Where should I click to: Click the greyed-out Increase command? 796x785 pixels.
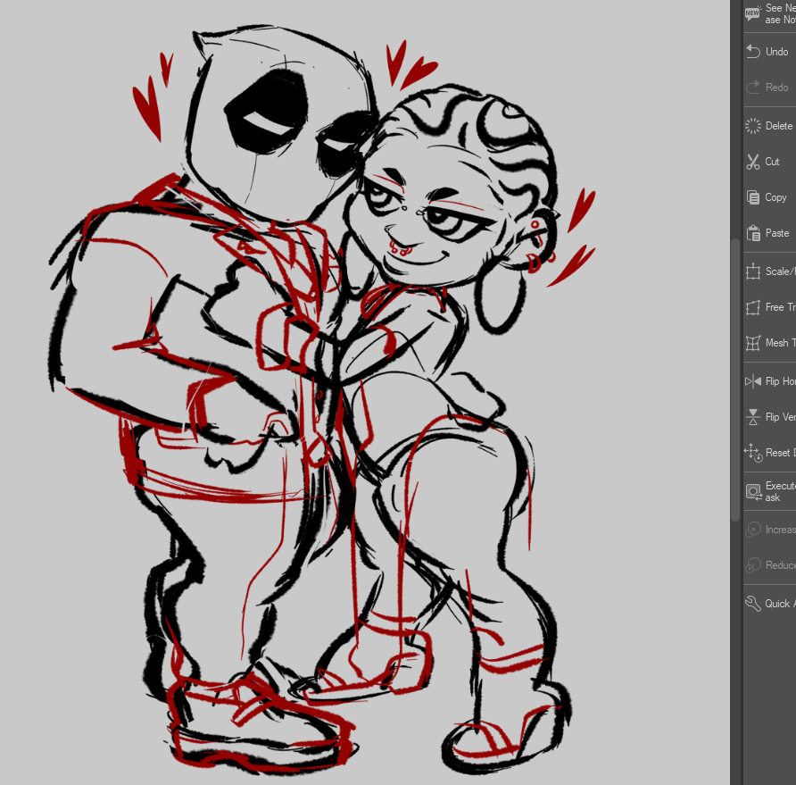[753, 530]
